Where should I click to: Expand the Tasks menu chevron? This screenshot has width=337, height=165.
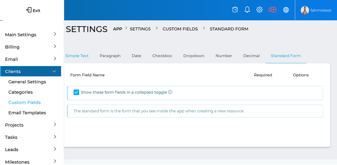55,137
